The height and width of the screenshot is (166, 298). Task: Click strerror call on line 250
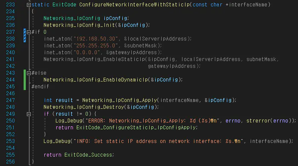pyautogui.click(x=258, y=121)
